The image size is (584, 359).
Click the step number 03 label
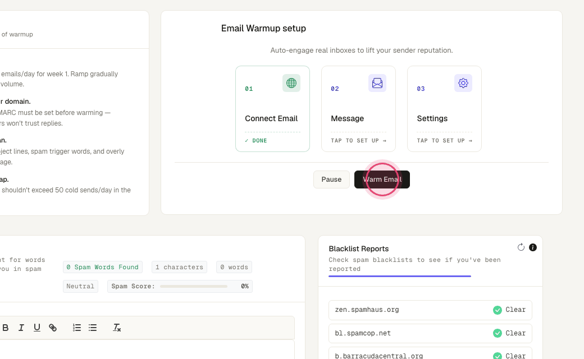(421, 89)
